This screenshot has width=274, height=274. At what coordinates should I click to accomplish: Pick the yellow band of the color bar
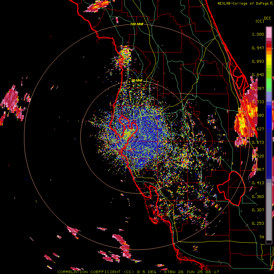click(269, 60)
